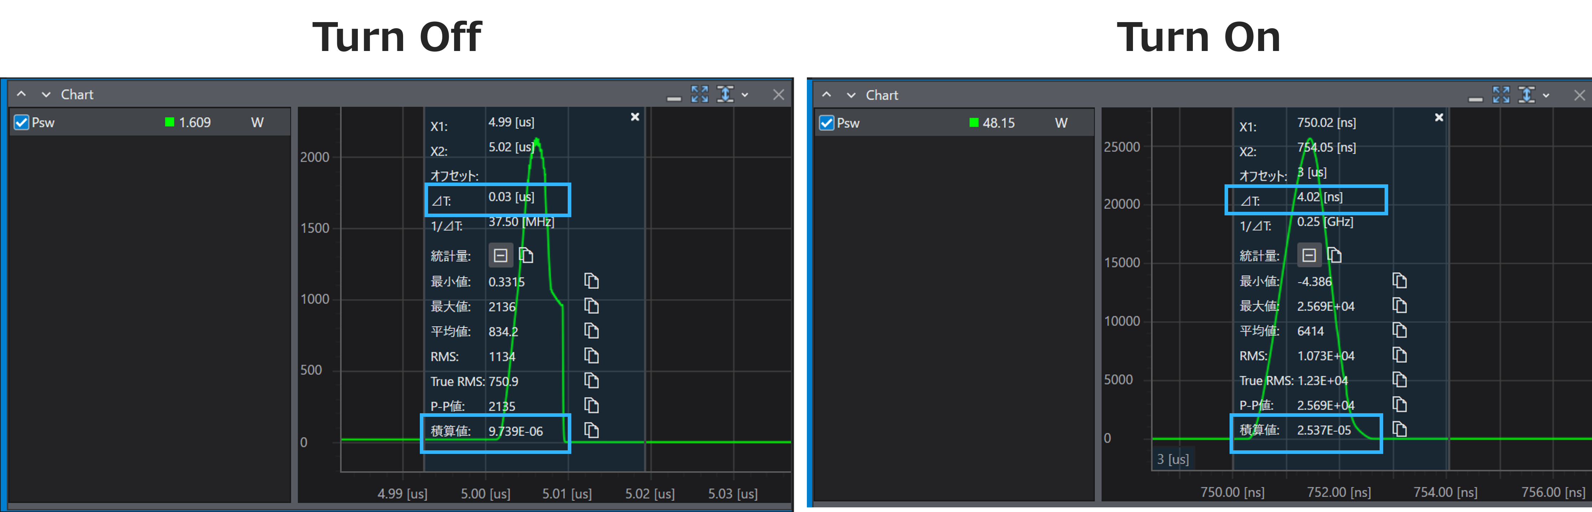Copy minimum value 0.3315

592,281
